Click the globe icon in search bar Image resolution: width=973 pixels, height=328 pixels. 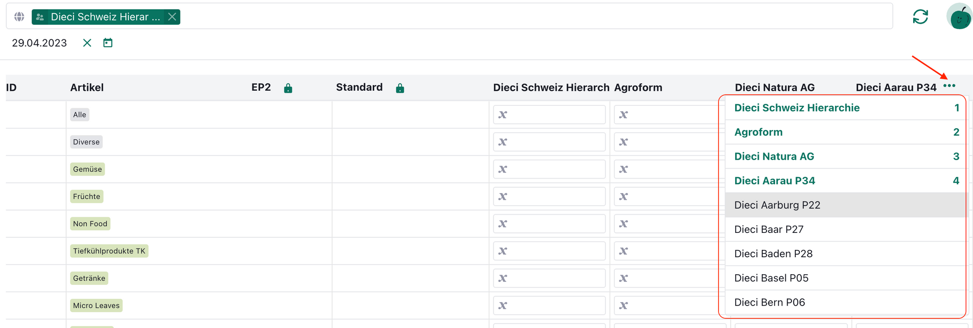[x=19, y=17]
